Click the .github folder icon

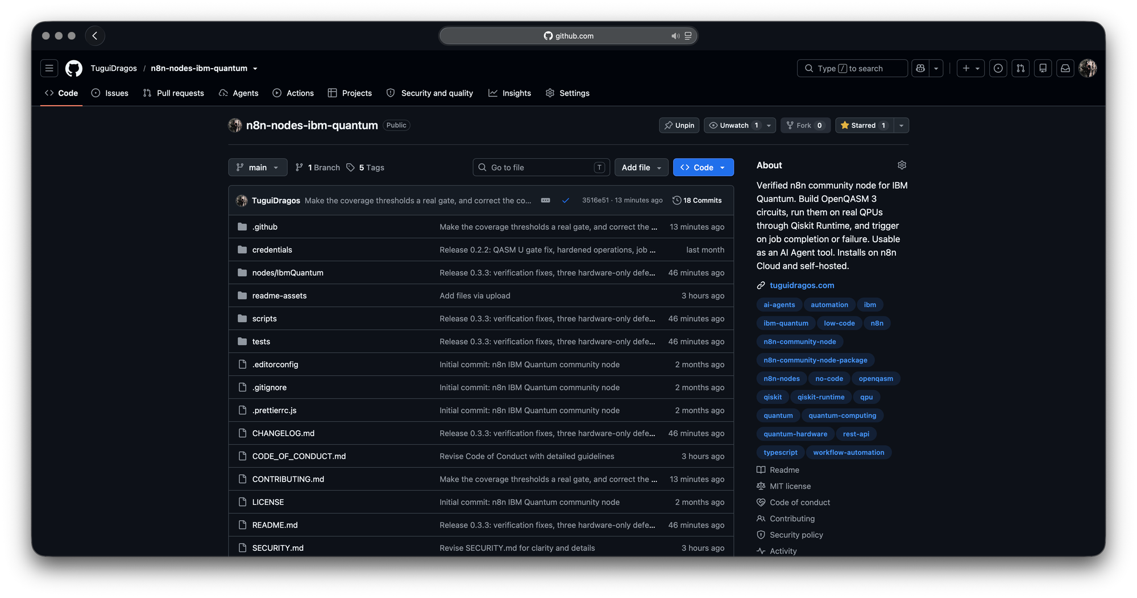[242, 227]
